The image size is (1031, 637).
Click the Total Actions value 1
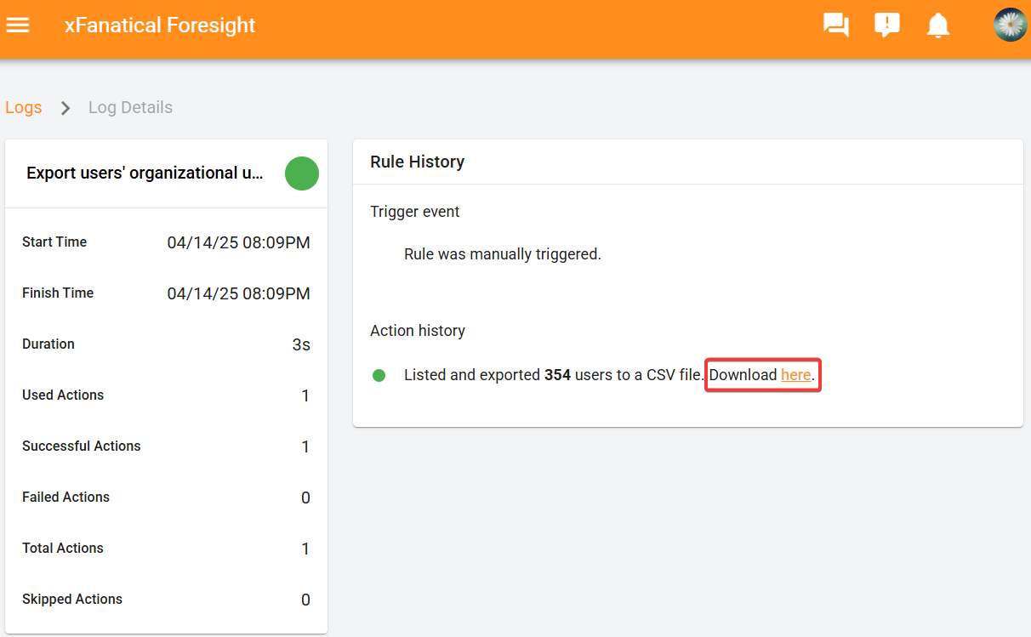(x=305, y=549)
